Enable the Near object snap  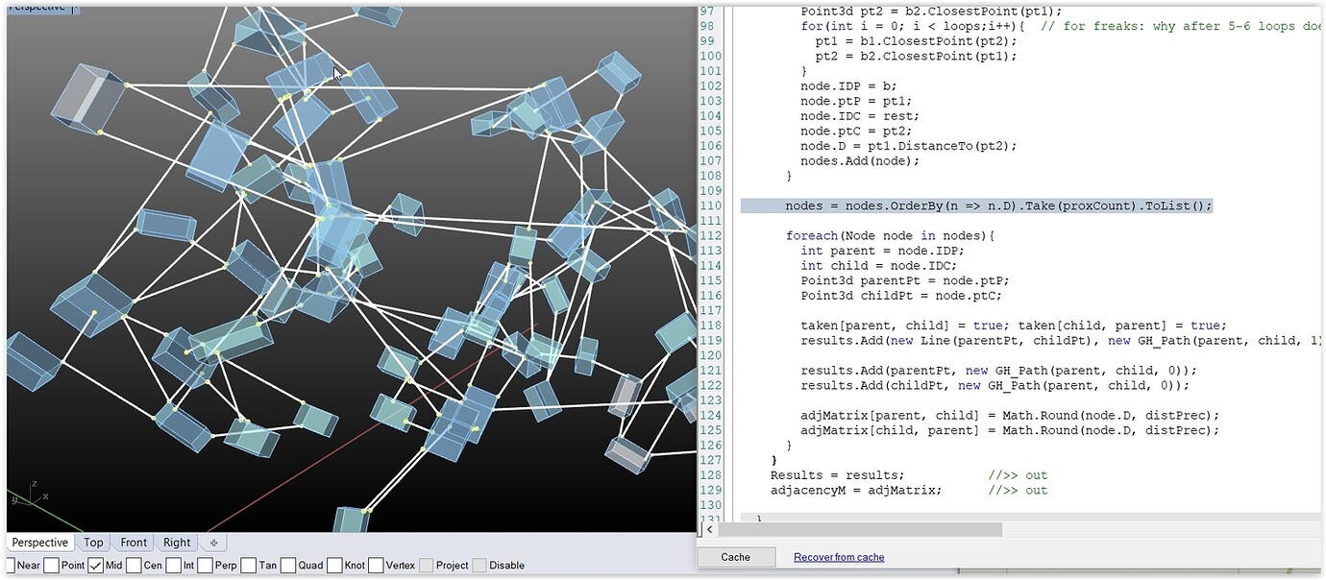(10, 566)
